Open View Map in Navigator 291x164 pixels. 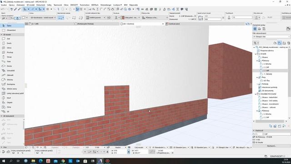point(280,43)
